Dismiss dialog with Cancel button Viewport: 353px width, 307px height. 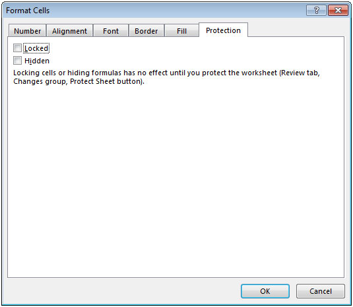[x=321, y=291]
